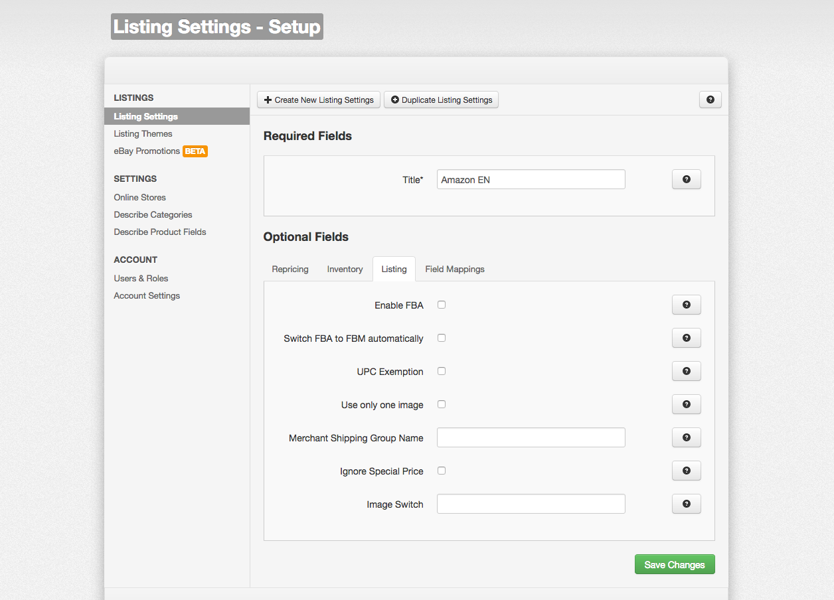Click Create New Listing Settings button
The width and height of the screenshot is (834, 600).
(319, 100)
